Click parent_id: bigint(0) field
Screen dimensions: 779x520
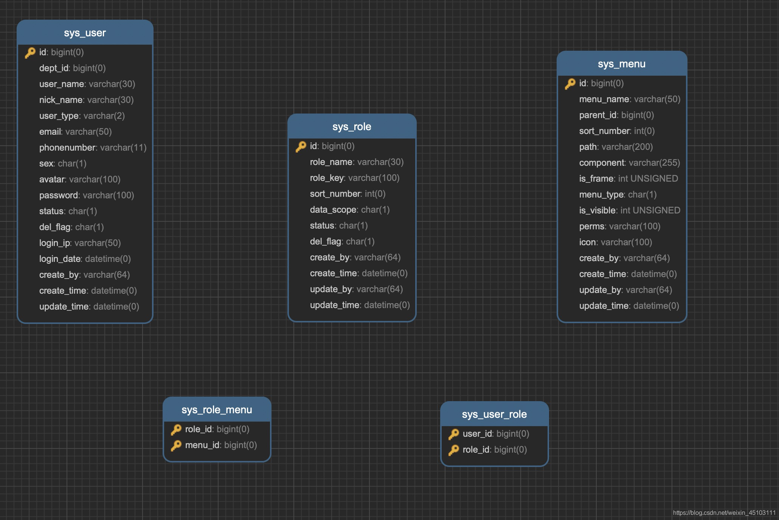coord(617,115)
